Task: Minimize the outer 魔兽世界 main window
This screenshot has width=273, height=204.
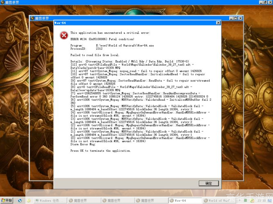Action: point(261,2)
